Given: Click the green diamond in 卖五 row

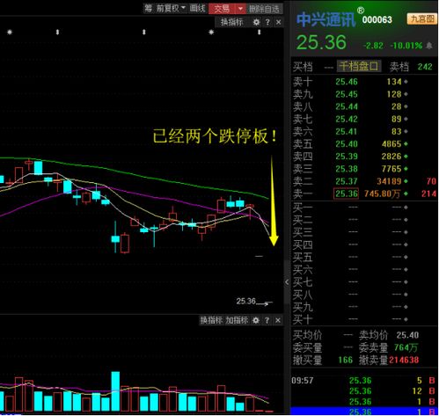Looking at the screenshot, I should [406, 144].
